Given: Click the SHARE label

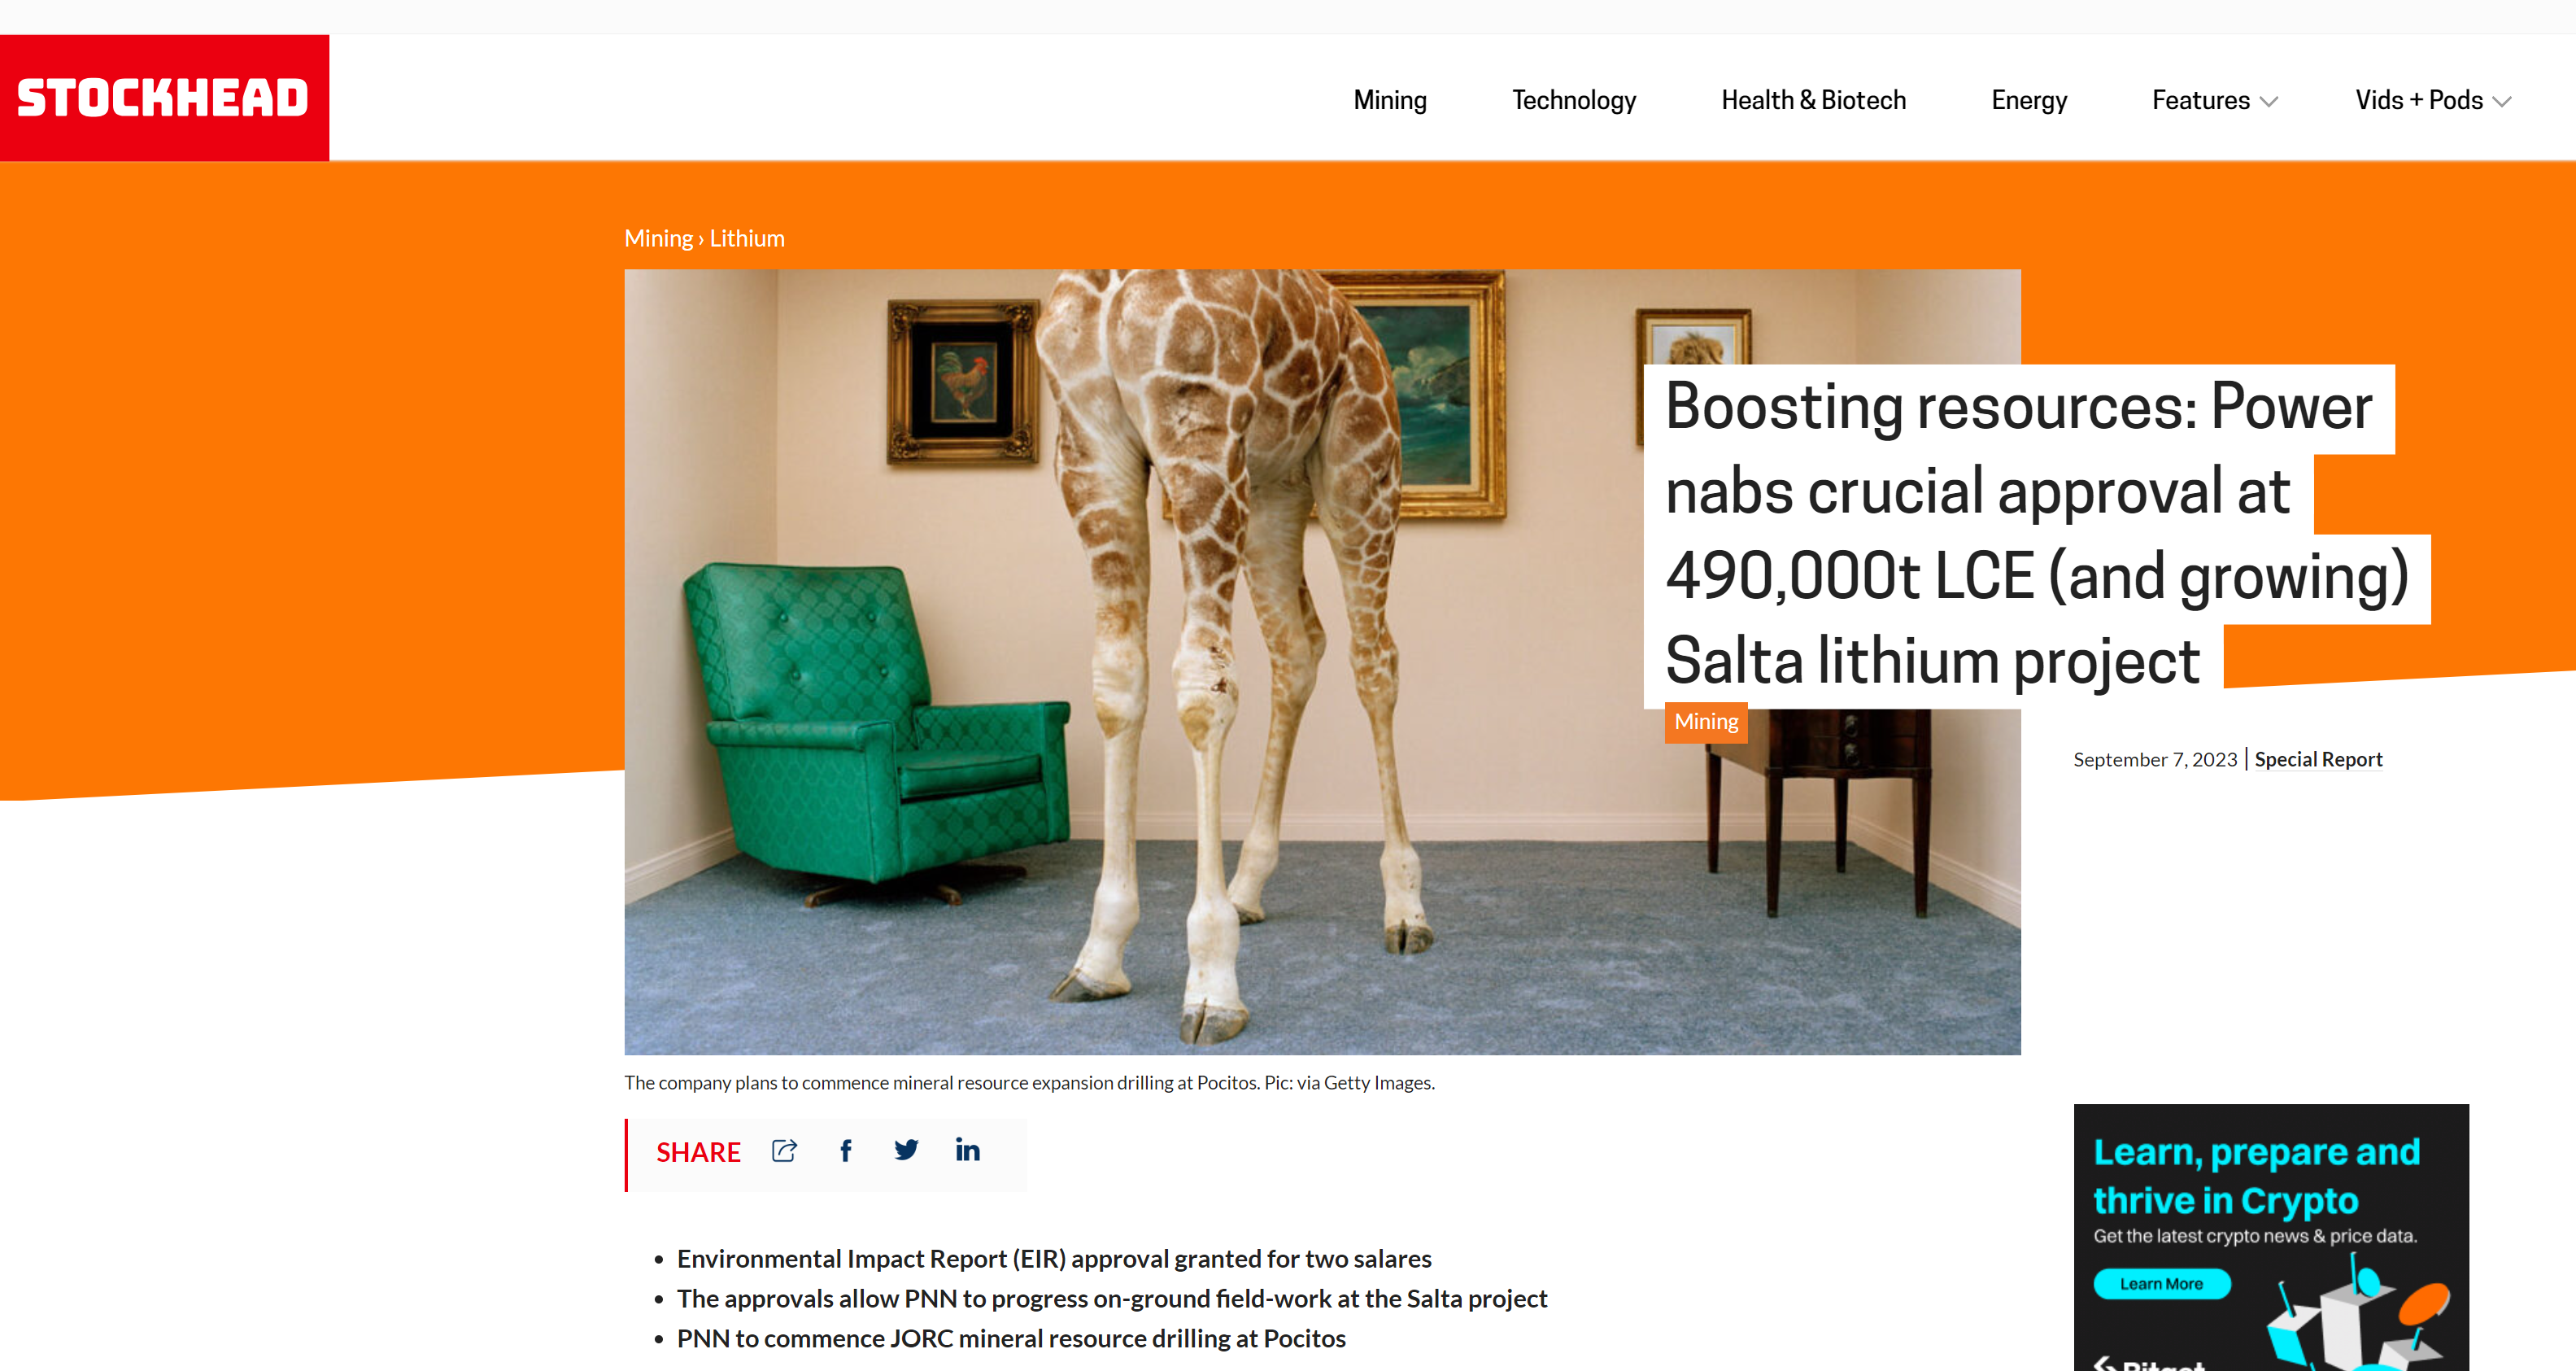Looking at the screenshot, I should [698, 1152].
